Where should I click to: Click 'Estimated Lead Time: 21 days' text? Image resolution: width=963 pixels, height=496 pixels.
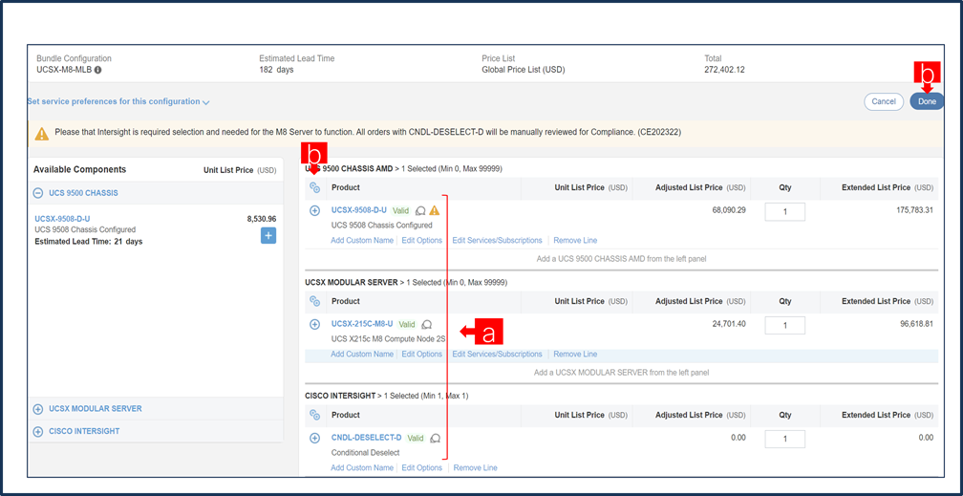coord(89,242)
